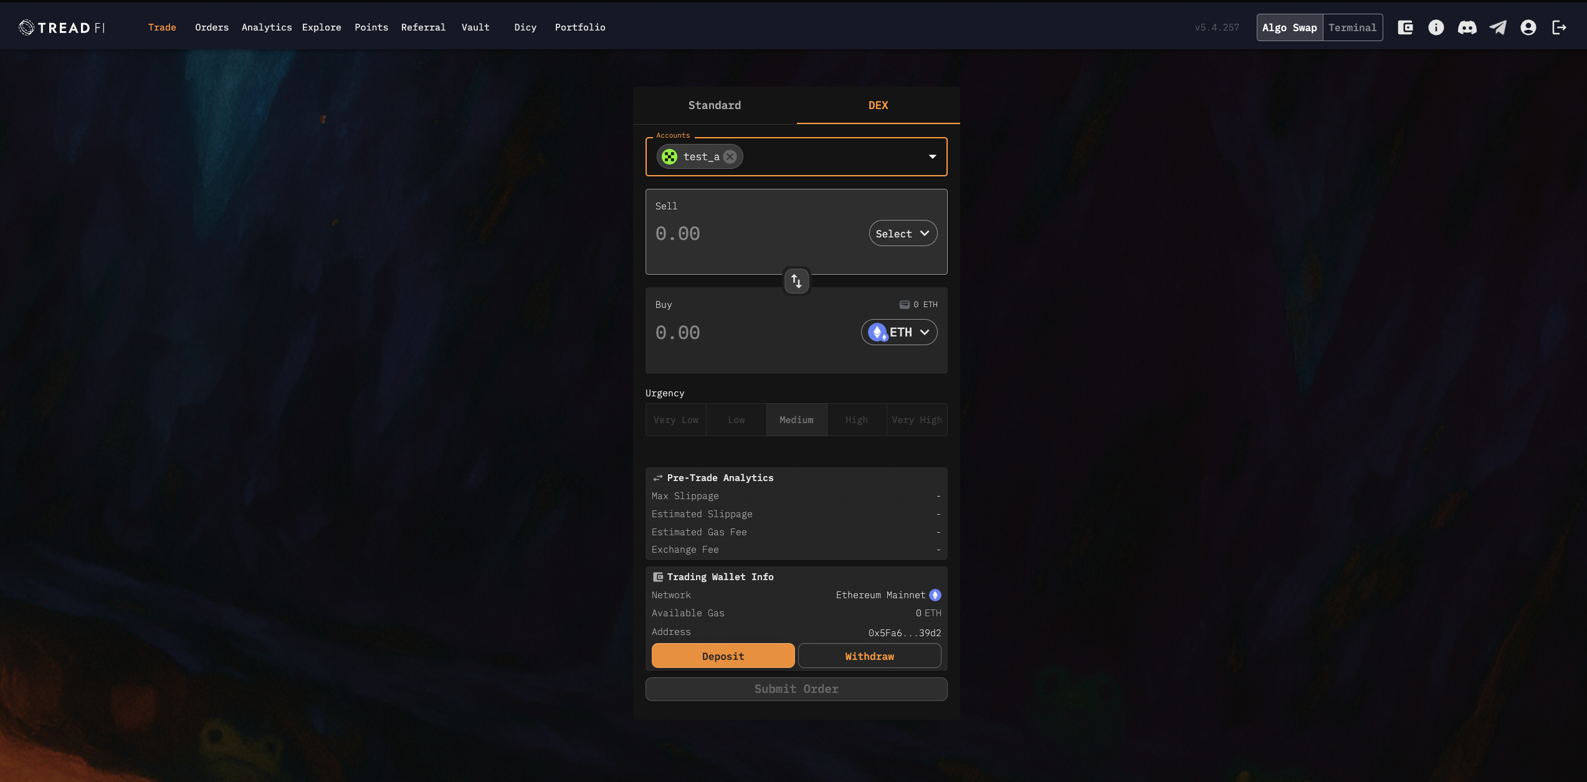Open the Discord link icon
The height and width of the screenshot is (782, 1587).
coord(1467,27)
